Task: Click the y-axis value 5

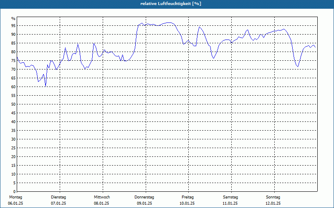Action: pos(14,183)
